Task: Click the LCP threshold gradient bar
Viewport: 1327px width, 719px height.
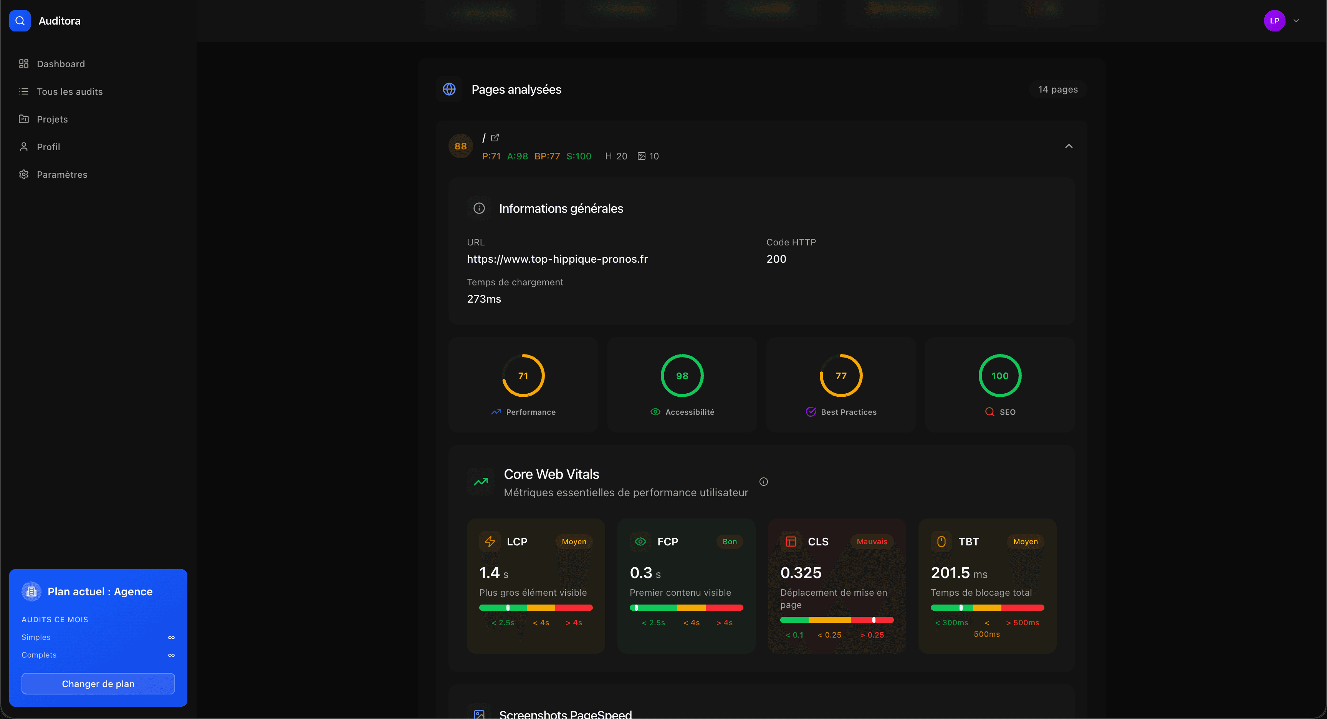Action: point(536,608)
